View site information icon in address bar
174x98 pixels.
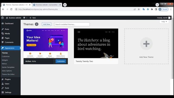point(16,9)
